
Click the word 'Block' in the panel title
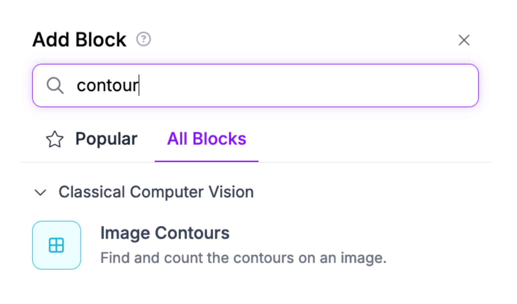pos(101,40)
